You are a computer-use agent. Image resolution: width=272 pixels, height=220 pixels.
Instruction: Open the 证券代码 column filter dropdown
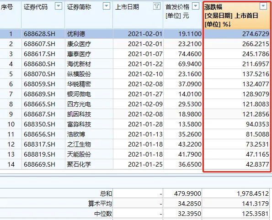click(x=59, y=6)
